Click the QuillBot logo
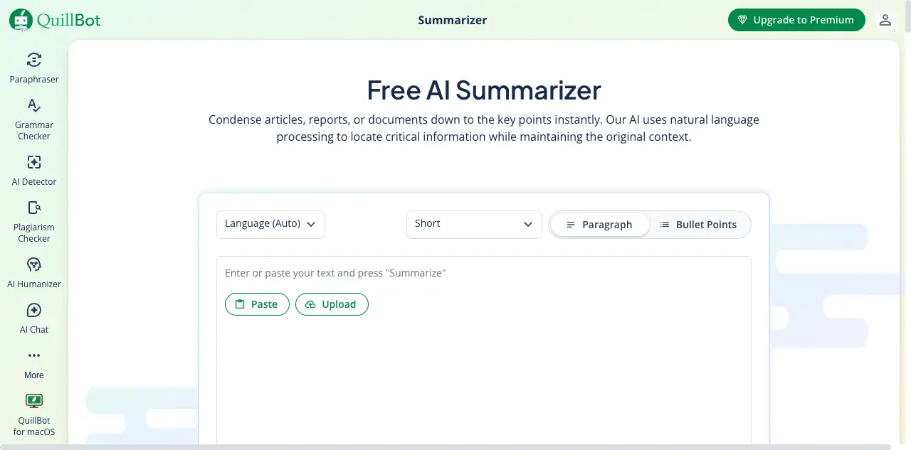The height and width of the screenshot is (450, 911). (x=53, y=20)
